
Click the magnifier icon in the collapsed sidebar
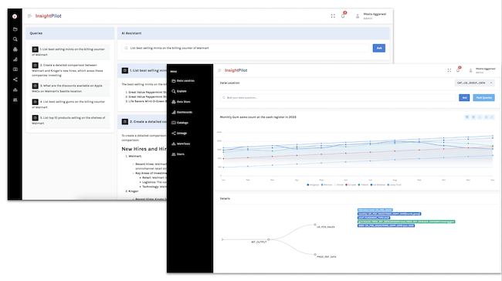click(x=15, y=39)
